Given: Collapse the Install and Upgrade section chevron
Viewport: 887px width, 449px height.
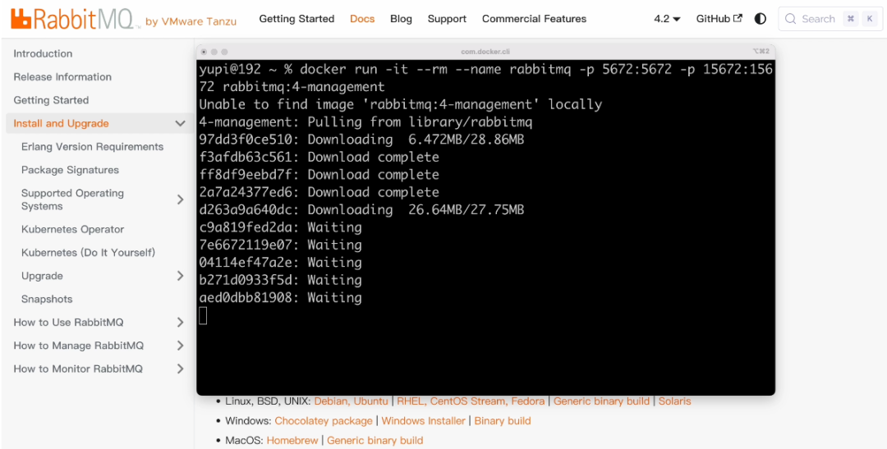Looking at the screenshot, I should 181,123.
